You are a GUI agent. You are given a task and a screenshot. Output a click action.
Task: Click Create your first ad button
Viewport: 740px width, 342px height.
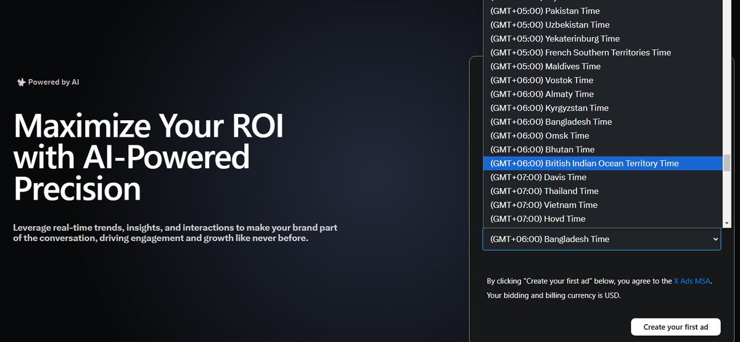(x=676, y=327)
